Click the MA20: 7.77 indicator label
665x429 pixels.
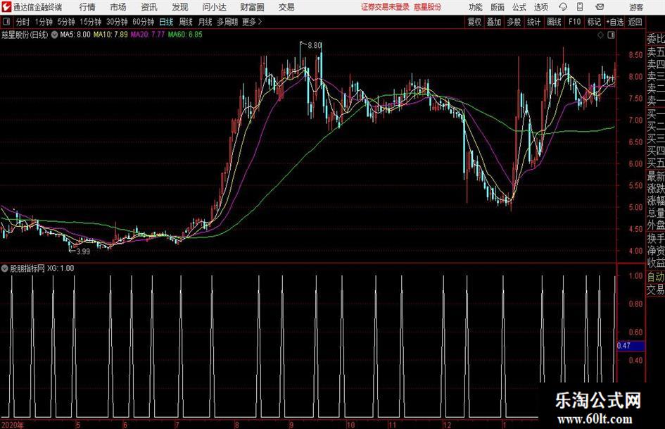147,35
